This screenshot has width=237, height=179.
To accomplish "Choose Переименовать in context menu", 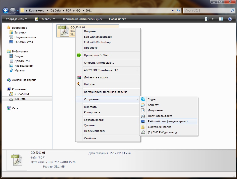I will pyautogui.click(x=108, y=131).
